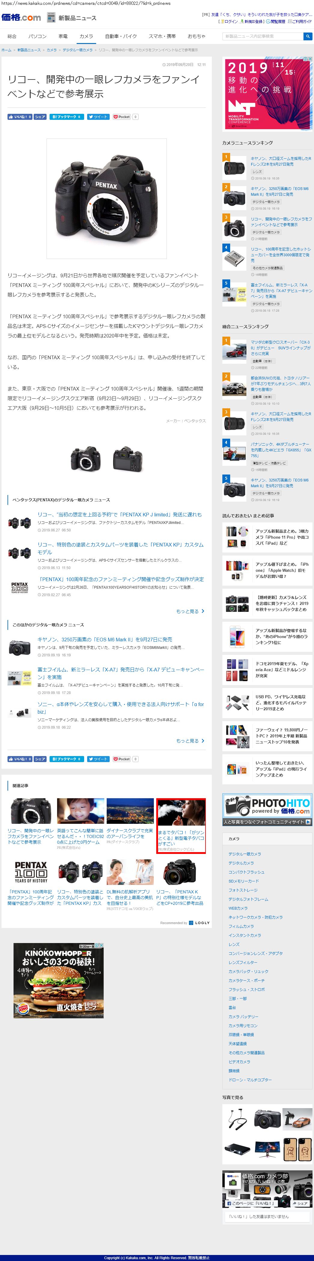
Task: Open 天体望遠鏡 in the camera category list
Action: click(x=237, y=1044)
